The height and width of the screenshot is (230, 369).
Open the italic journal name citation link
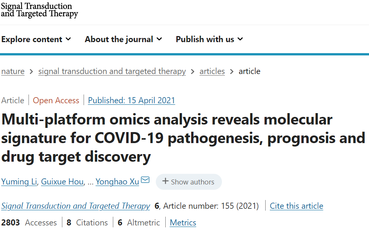[x=76, y=206]
